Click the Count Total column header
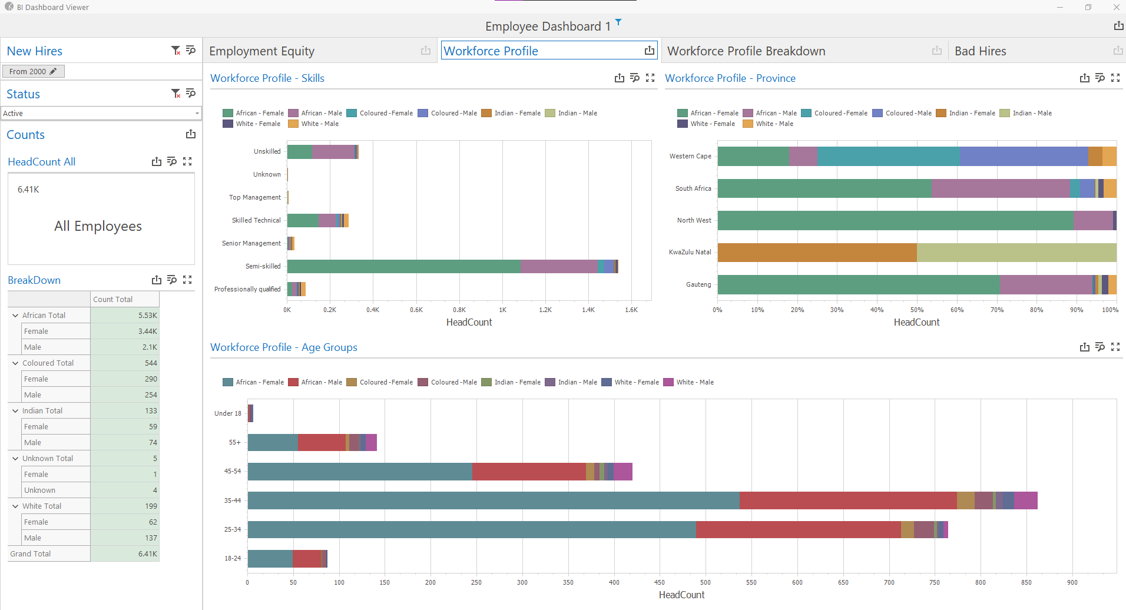This screenshot has width=1126, height=610. [x=125, y=299]
